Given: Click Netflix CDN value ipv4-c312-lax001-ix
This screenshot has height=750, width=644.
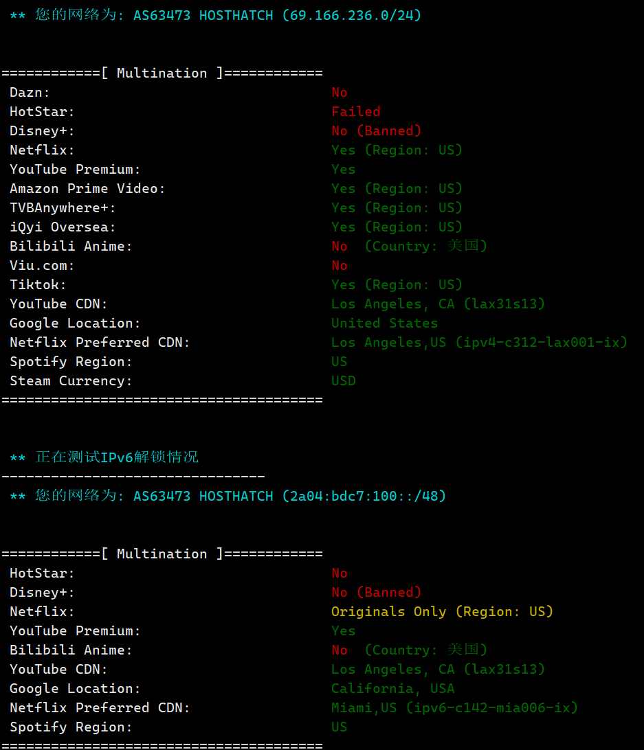Looking at the screenshot, I should tap(541, 343).
